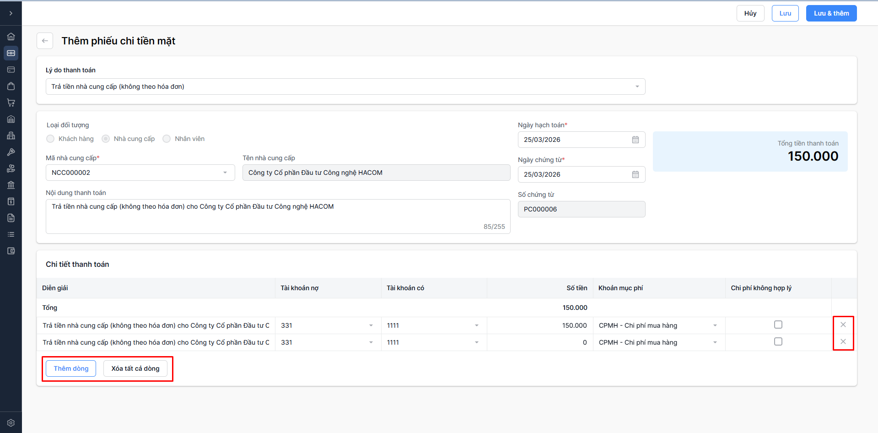The height and width of the screenshot is (433, 878).
Task: Expand the collapsed sidebar with chevron
Action: tap(11, 13)
